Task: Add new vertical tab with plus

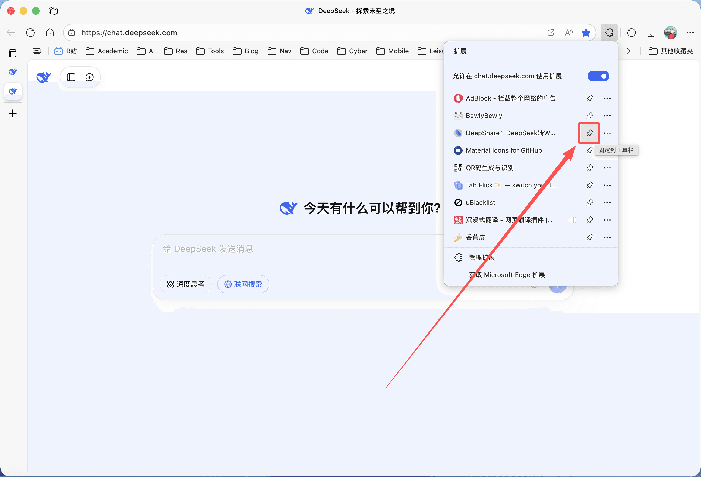Action: 13,114
